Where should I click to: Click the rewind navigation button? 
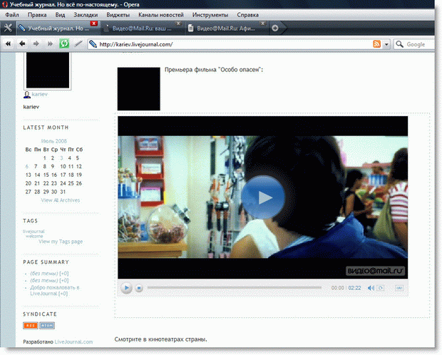click(x=8, y=43)
